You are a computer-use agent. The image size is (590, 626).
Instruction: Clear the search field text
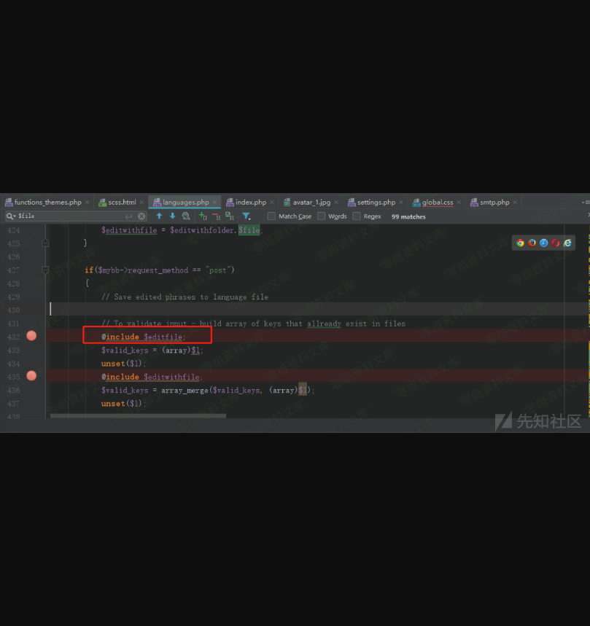(141, 216)
